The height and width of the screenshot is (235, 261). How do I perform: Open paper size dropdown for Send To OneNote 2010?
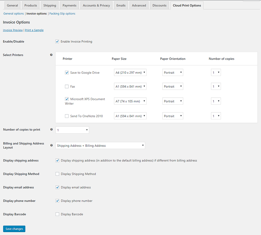click(x=130, y=116)
